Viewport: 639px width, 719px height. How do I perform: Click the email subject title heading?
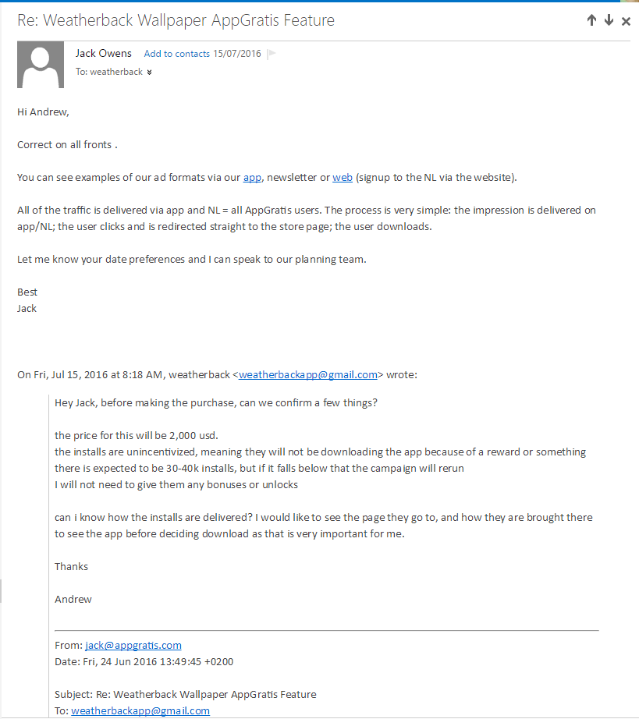point(176,20)
